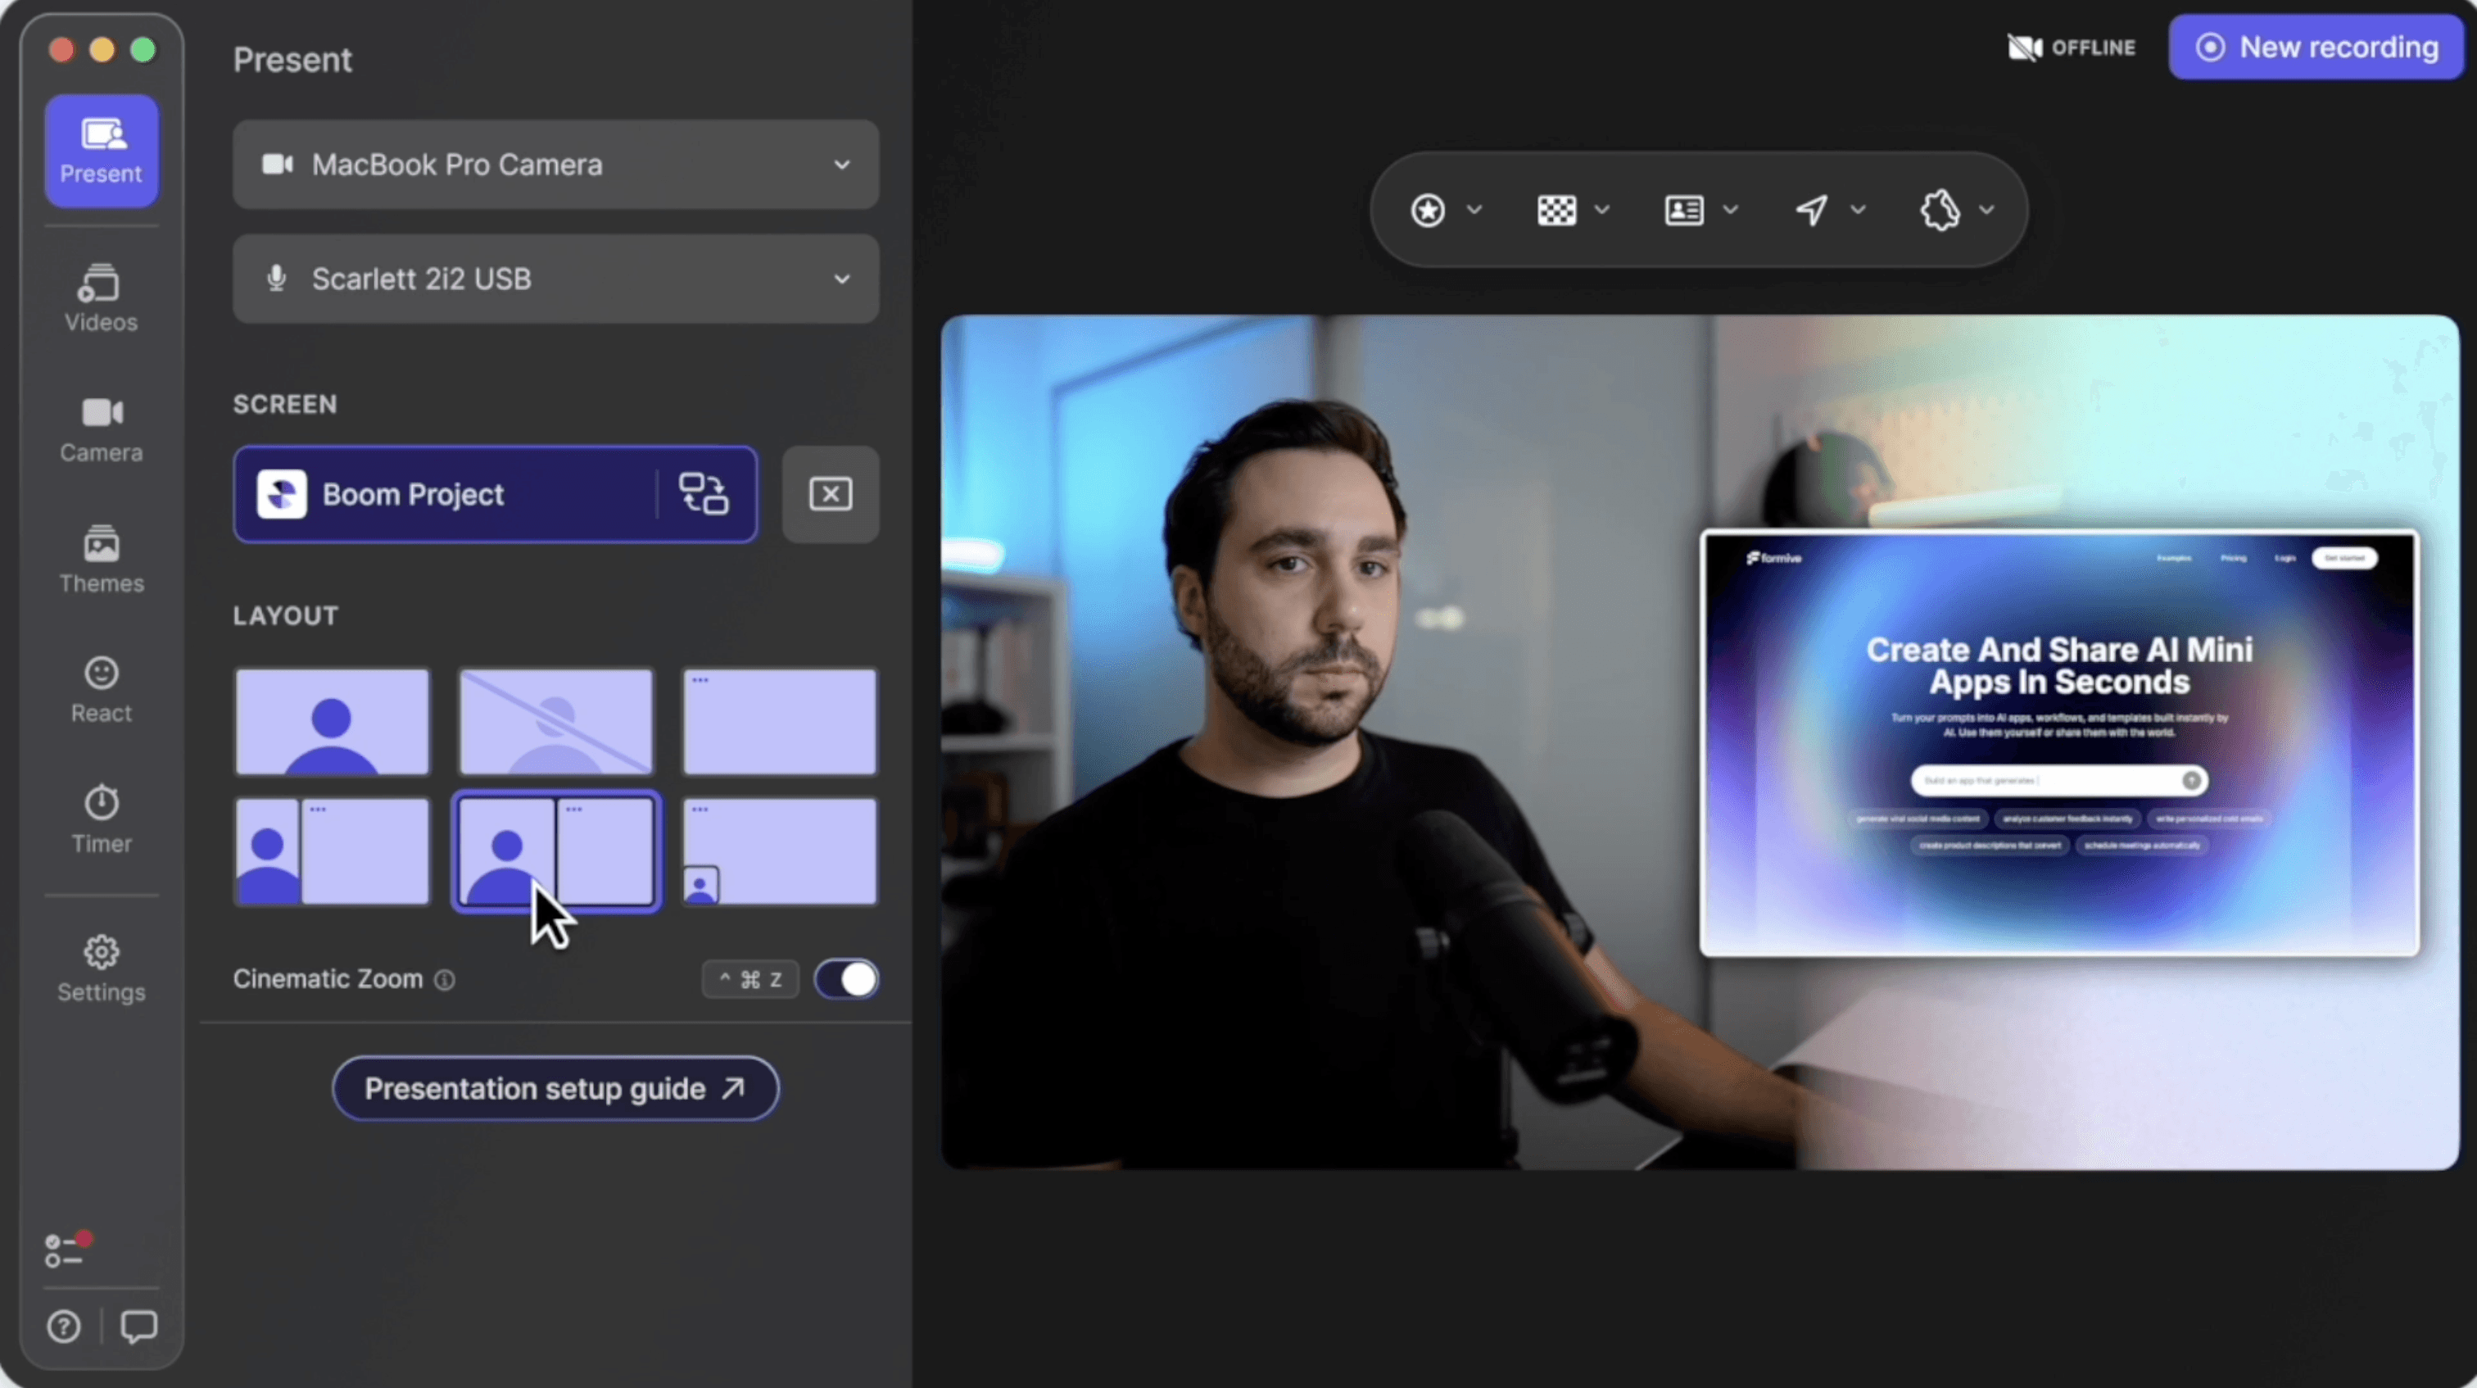Viewport: 2477px width, 1388px height.
Task: Open the MacBook Pro Camera dropdown
Action: click(x=555, y=165)
